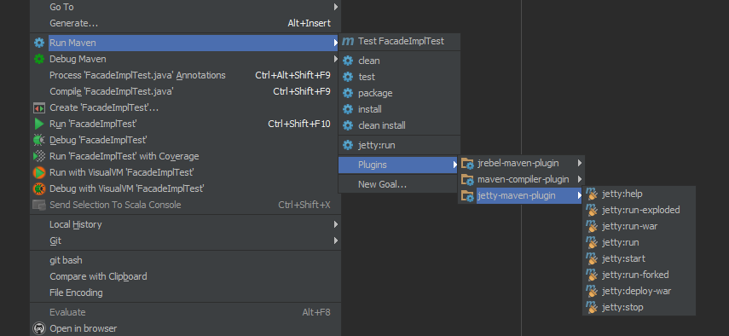Expand the maven-compiler-plugin submenu arrow
This screenshot has width=729, height=336.
pyautogui.click(x=579, y=179)
